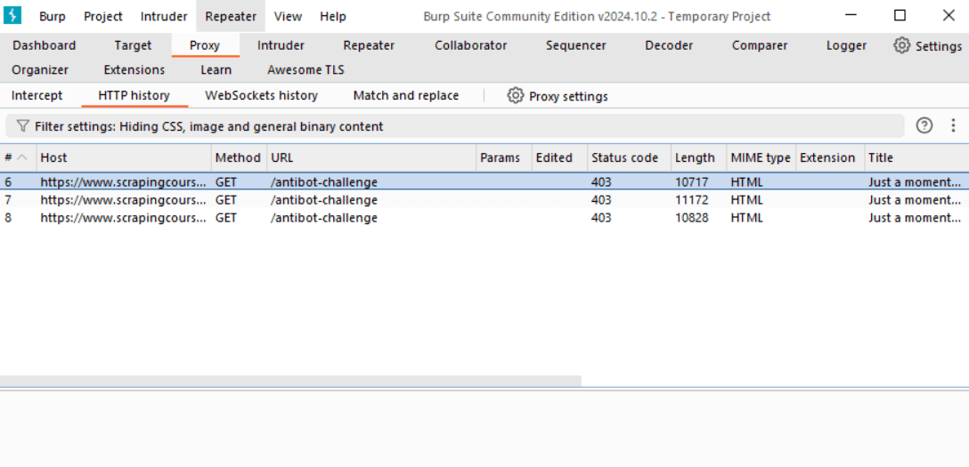Sort by the Host column header
Image resolution: width=969 pixels, height=467 pixels.
(x=124, y=158)
